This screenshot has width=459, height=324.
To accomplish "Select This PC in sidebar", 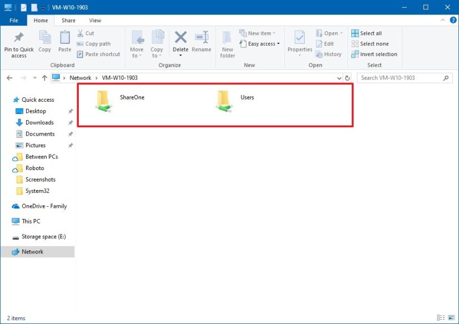I will pyautogui.click(x=26, y=221).
